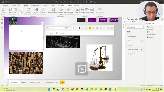Apply superscript formatting

click(105, 28)
